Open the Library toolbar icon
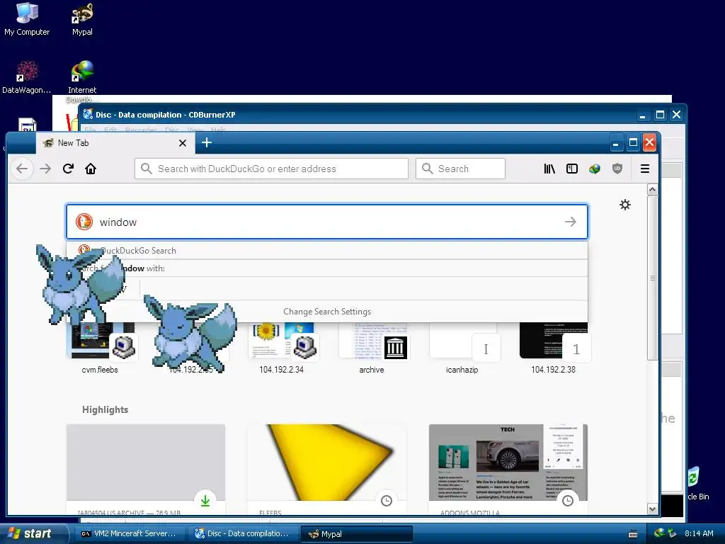Screen dimensions: 725x544 tap(549, 169)
